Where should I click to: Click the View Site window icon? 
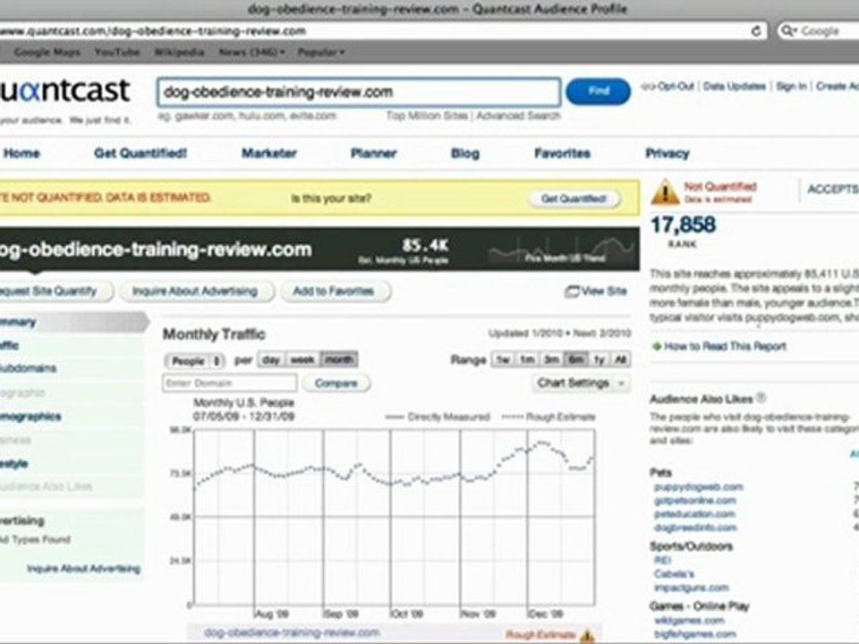pos(572,292)
